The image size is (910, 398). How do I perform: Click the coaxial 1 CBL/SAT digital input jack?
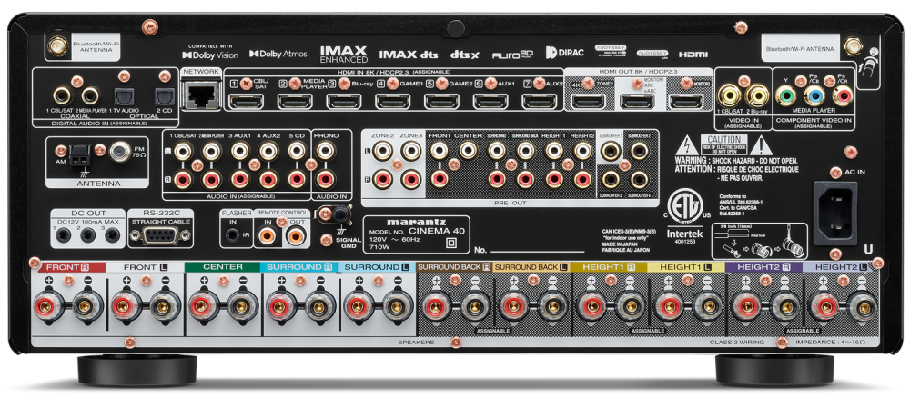coord(62,95)
